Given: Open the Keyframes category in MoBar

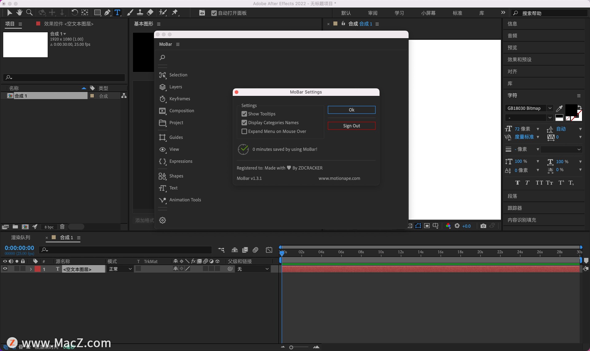Looking at the screenshot, I should (x=179, y=99).
